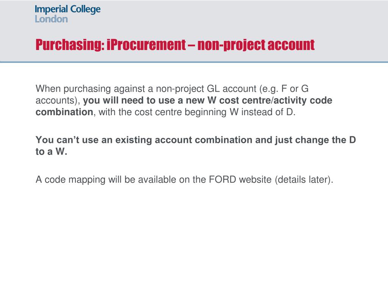Viewport: 388px width, 291px height.
Task: Click 'just change the D' text
Action: point(315,140)
